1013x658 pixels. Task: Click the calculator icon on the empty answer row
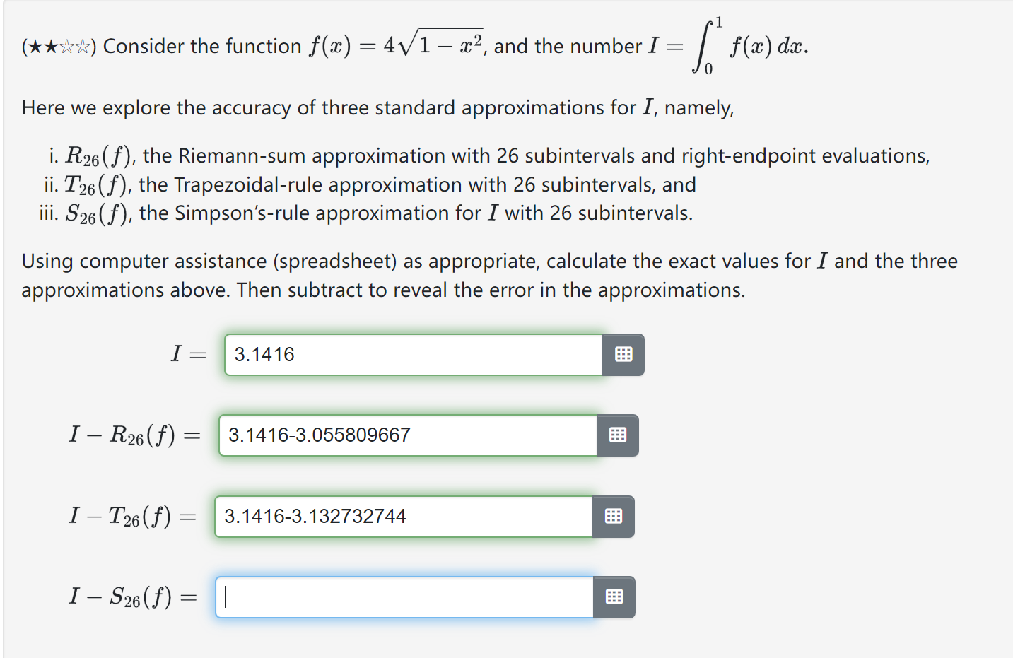[614, 597]
